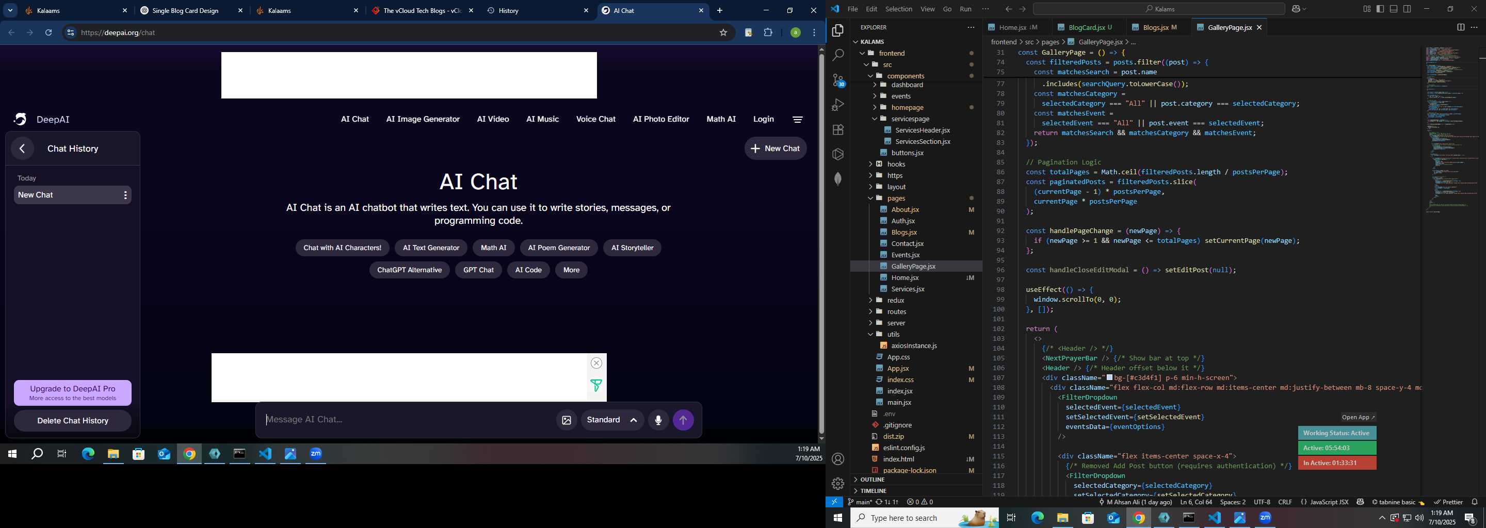
Task: Toggle Panel visibility in VS Code title bar
Action: pos(1394,9)
